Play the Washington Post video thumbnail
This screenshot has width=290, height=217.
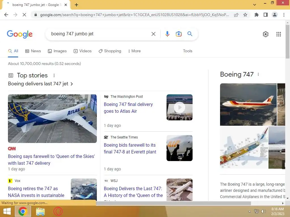[179, 107]
